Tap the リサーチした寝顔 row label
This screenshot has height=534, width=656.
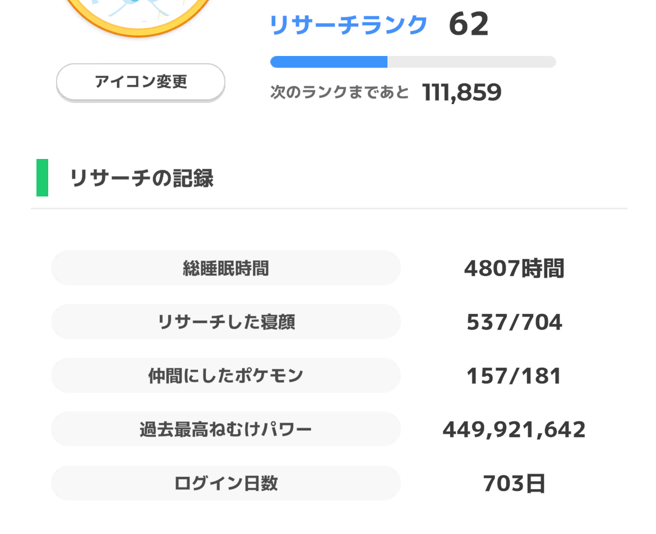pos(226,321)
